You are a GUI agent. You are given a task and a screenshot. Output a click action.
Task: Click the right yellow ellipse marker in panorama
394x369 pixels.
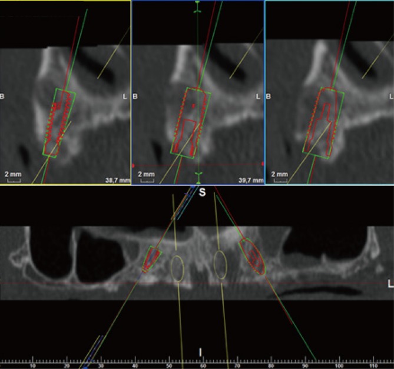(220, 264)
